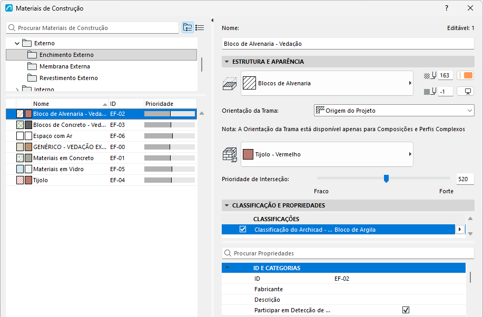Open Orientação da Trama dropdown
The image size is (483, 317).
pyautogui.click(x=394, y=111)
